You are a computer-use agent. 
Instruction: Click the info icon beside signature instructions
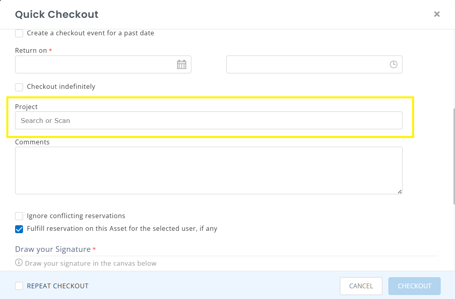coord(19,263)
